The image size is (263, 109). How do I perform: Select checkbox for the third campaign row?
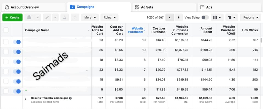click(6, 62)
